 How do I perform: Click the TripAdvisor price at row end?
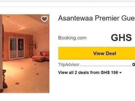point(134,64)
